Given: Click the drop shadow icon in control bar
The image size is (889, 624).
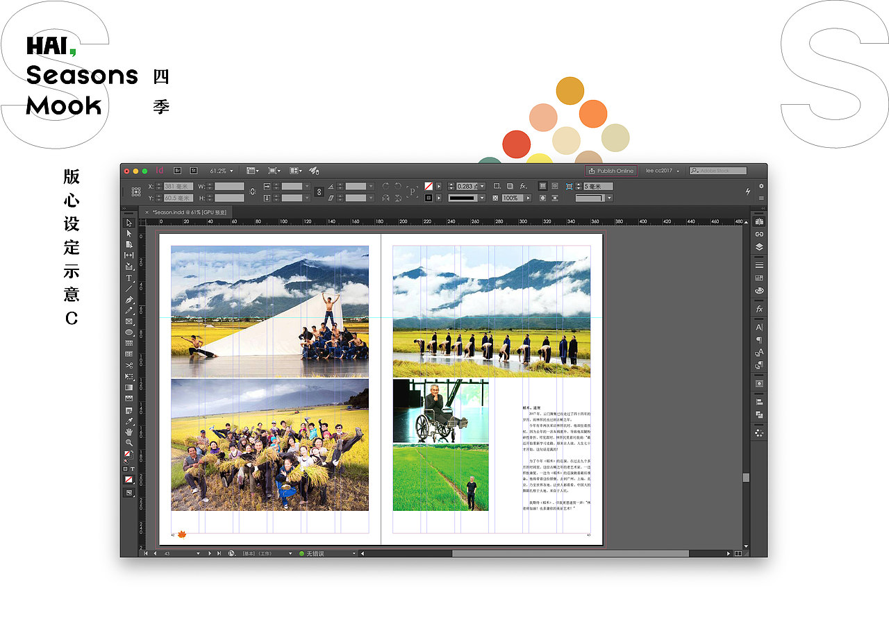Looking at the screenshot, I should click(x=510, y=186).
